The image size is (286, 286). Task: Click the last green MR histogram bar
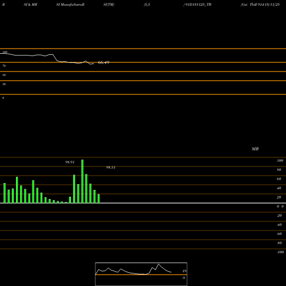click(98, 198)
